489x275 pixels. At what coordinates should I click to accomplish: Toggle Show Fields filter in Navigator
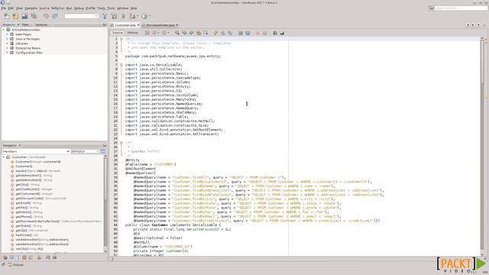11,257
